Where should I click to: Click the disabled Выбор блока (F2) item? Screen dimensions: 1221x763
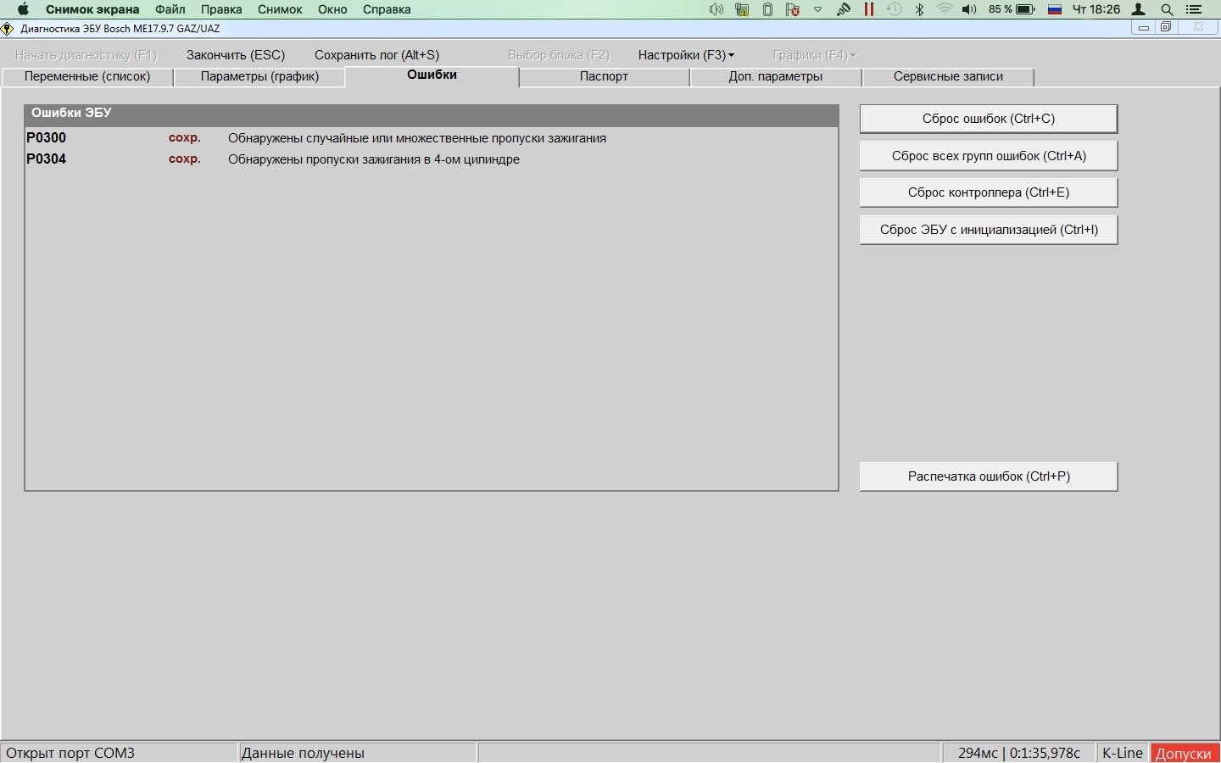559,55
